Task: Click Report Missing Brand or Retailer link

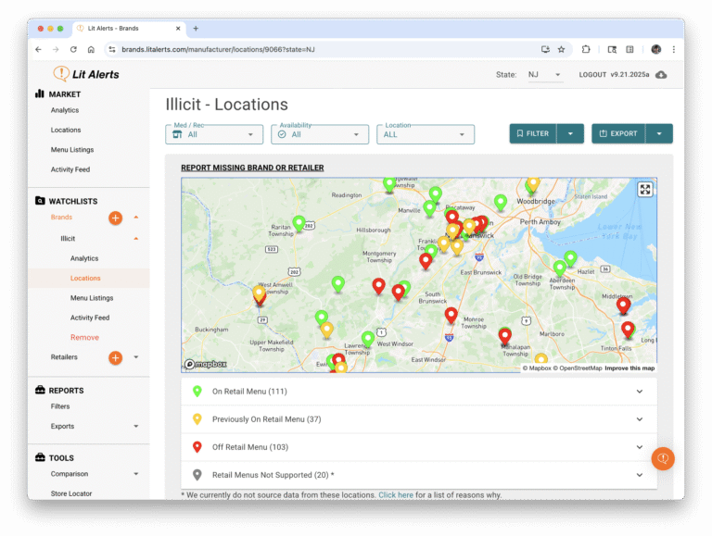Action: point(252,168)
